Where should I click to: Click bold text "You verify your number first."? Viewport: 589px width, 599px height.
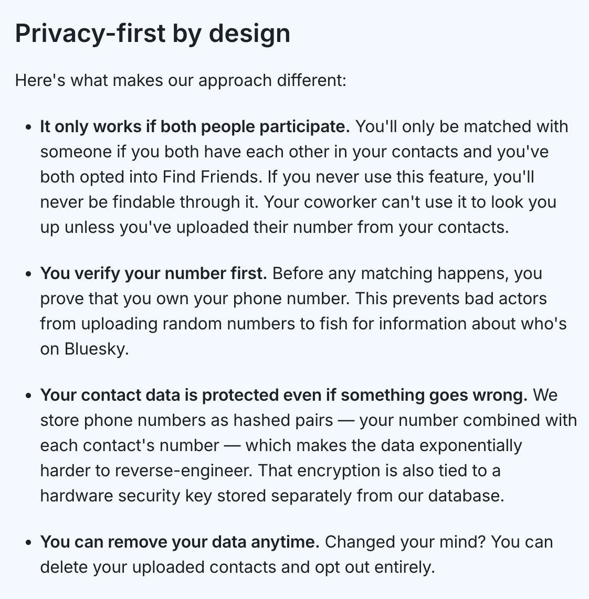(154, 273)
